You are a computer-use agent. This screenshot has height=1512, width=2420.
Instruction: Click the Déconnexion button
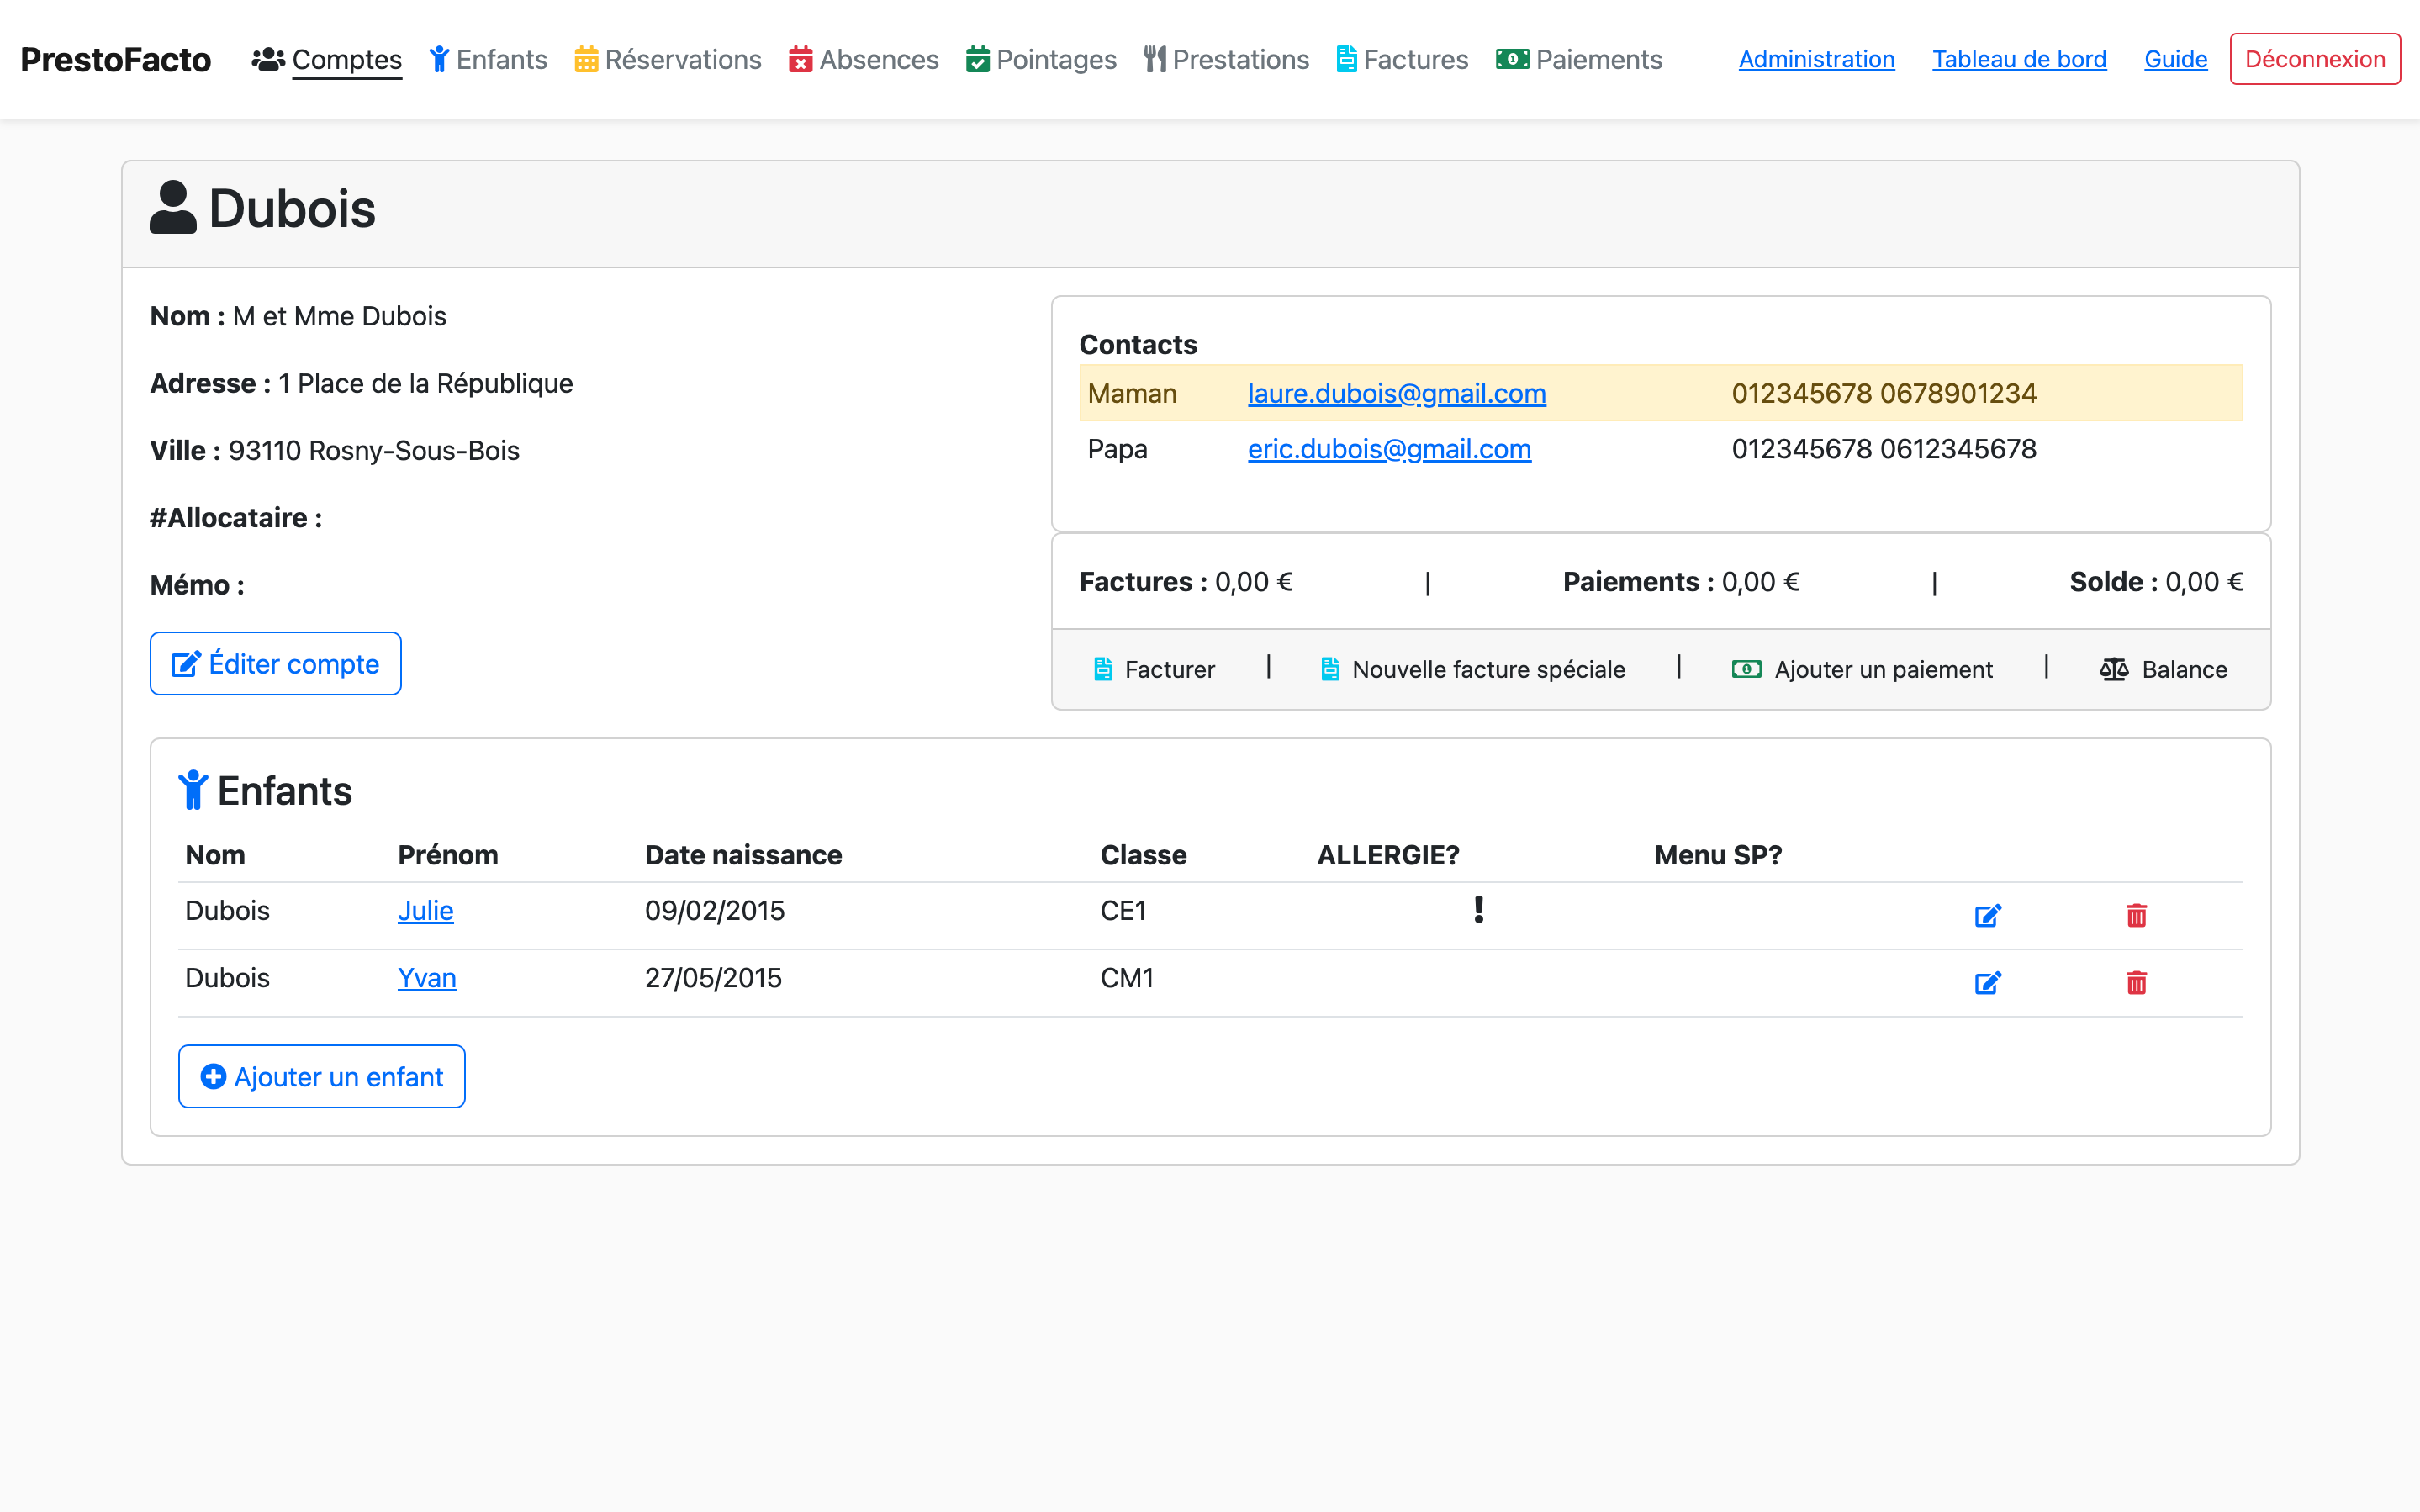2314,59
